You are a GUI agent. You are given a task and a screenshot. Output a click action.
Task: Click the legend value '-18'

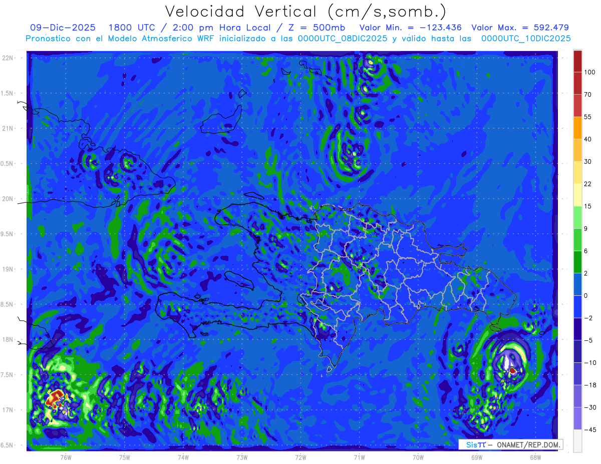pos(590,384)
